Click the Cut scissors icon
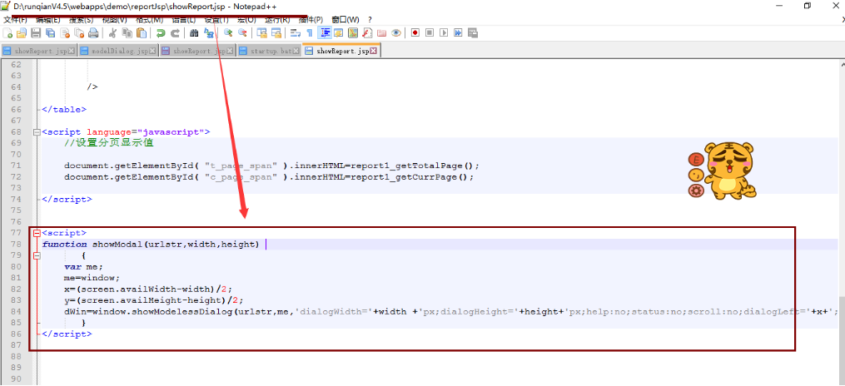This screenshot has width=845, height=386. click(x=112, y=33)
